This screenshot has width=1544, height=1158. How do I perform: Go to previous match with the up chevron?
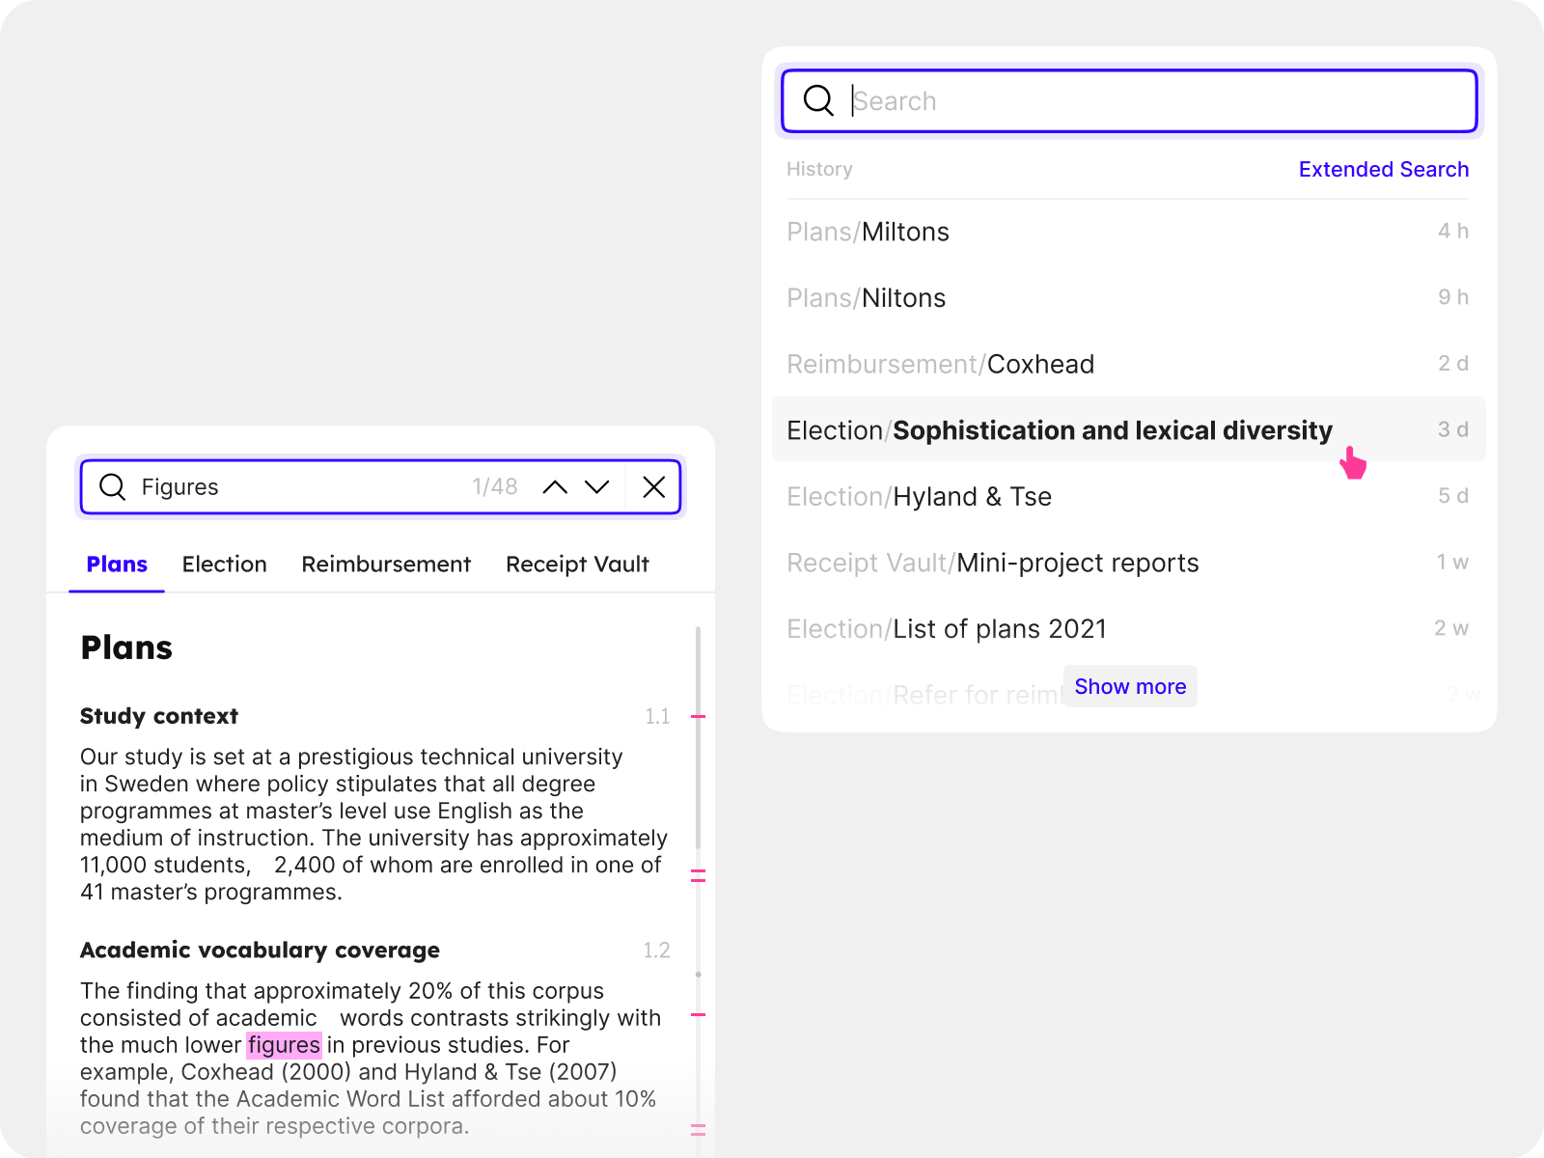[555, 487]
